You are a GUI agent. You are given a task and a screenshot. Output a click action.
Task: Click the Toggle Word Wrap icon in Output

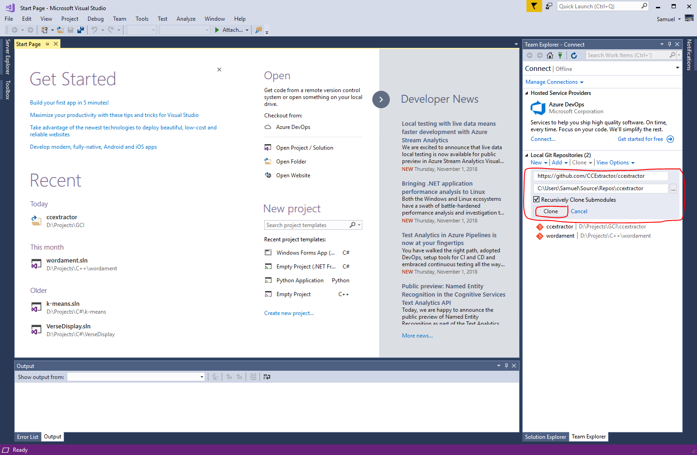point(267,377)
